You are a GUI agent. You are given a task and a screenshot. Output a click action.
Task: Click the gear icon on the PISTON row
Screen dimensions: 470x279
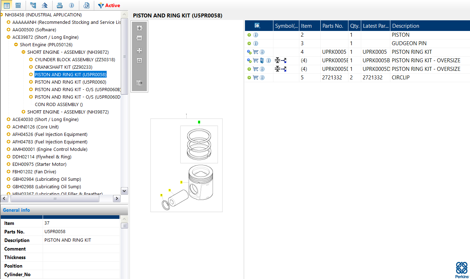tap(249, 35)
